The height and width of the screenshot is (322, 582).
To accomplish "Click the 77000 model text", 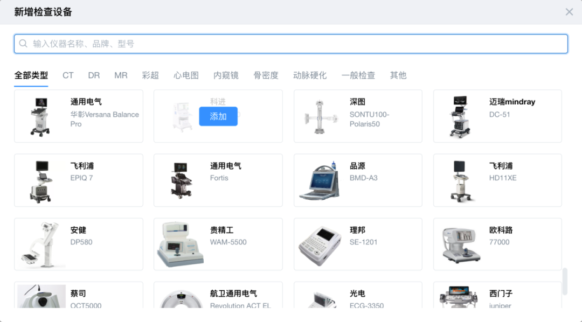I will click(499, 242).
